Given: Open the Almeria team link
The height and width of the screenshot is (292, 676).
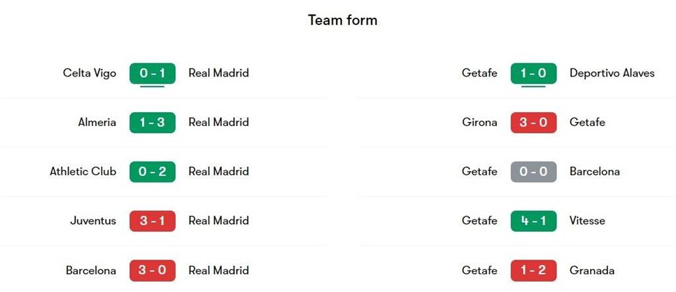Looking at the screenshot, I should pyautogui.click(x=97, y=123).
